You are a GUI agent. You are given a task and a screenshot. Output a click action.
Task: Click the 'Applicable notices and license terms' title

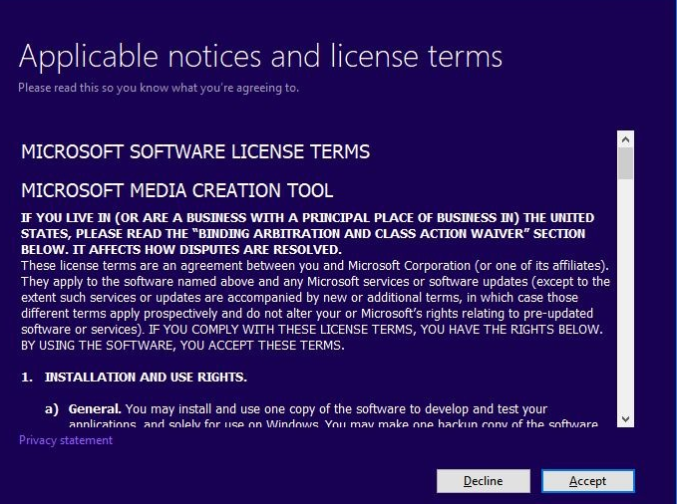260,56
